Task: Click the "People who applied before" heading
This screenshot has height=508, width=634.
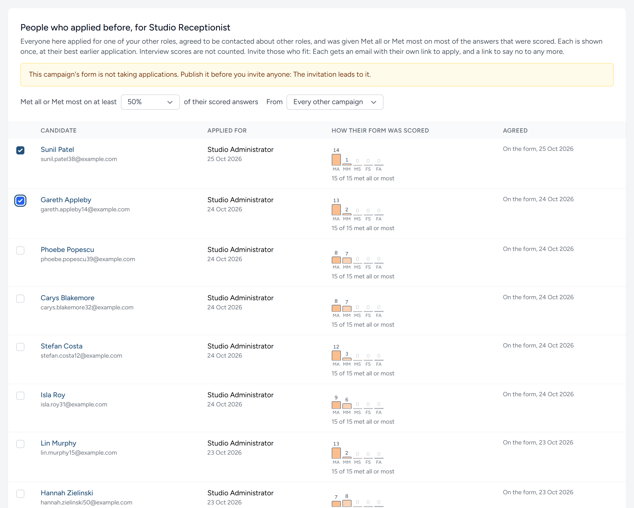Action: pos(125,27)
